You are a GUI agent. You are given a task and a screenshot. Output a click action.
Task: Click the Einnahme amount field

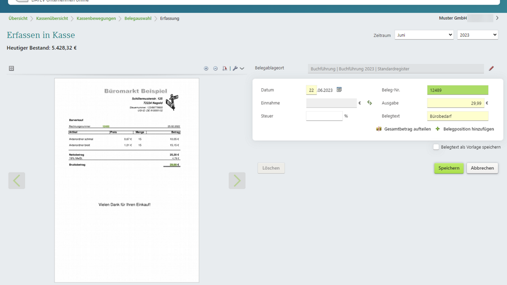(x=332, y=103)
